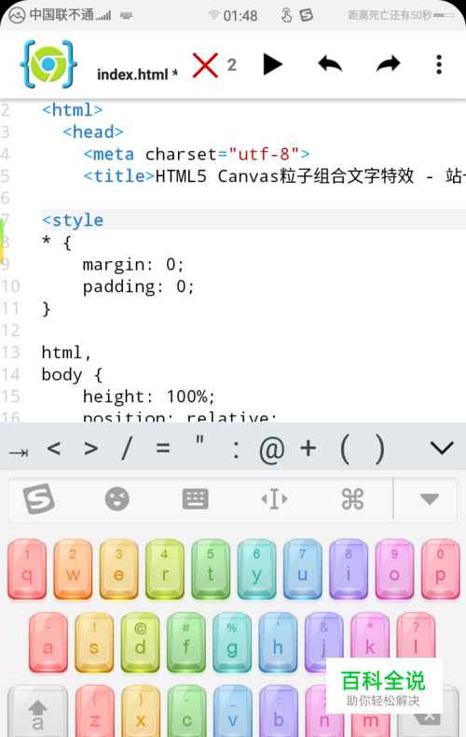This screenshot has width=466, height=737.
Task: Open the error list red X icon
Action: [205, 65]
